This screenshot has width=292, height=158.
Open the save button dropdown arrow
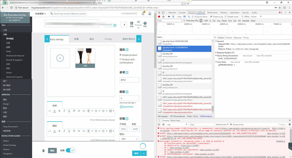[x=144, y=153]
